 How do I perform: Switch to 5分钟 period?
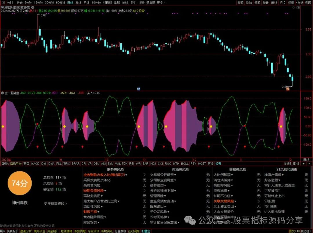[28, 3]
